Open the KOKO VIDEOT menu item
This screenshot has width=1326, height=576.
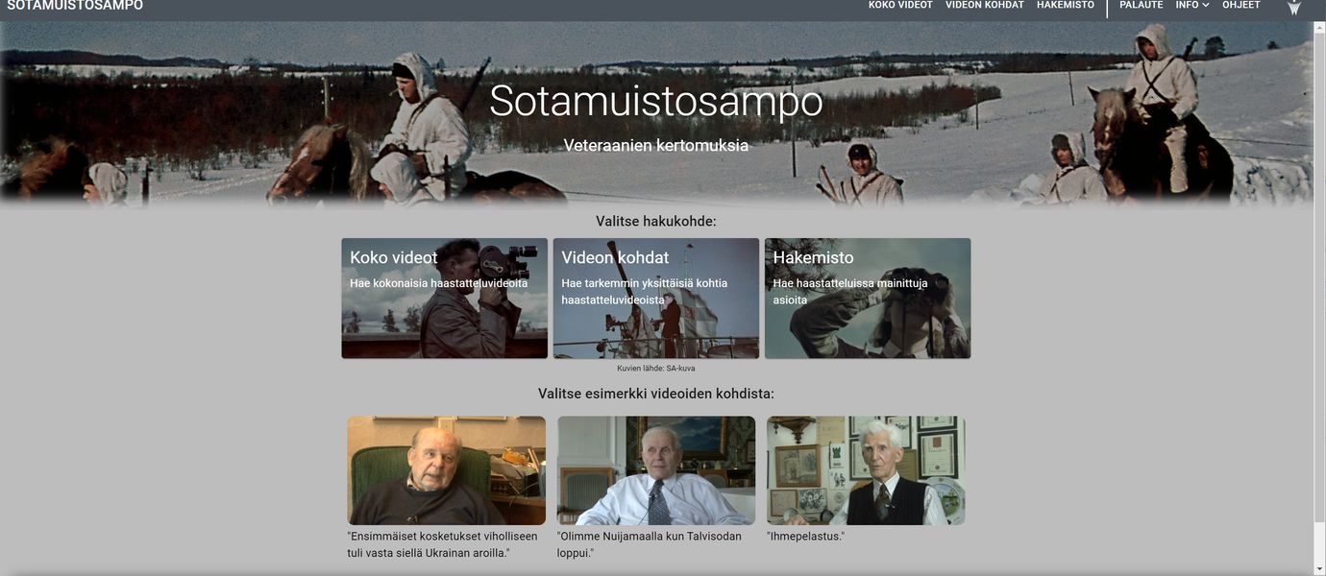tap(900, 5)
